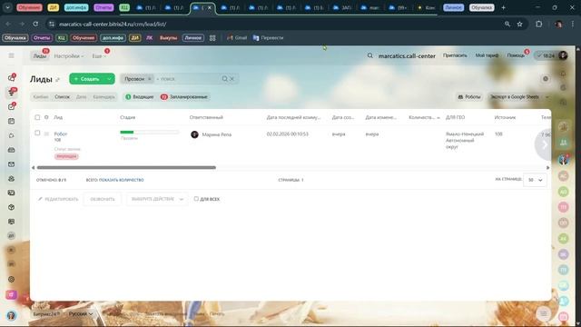The image size is (581, 327).
Task: Open new browser tab with plus
Action: pos(503,7)
